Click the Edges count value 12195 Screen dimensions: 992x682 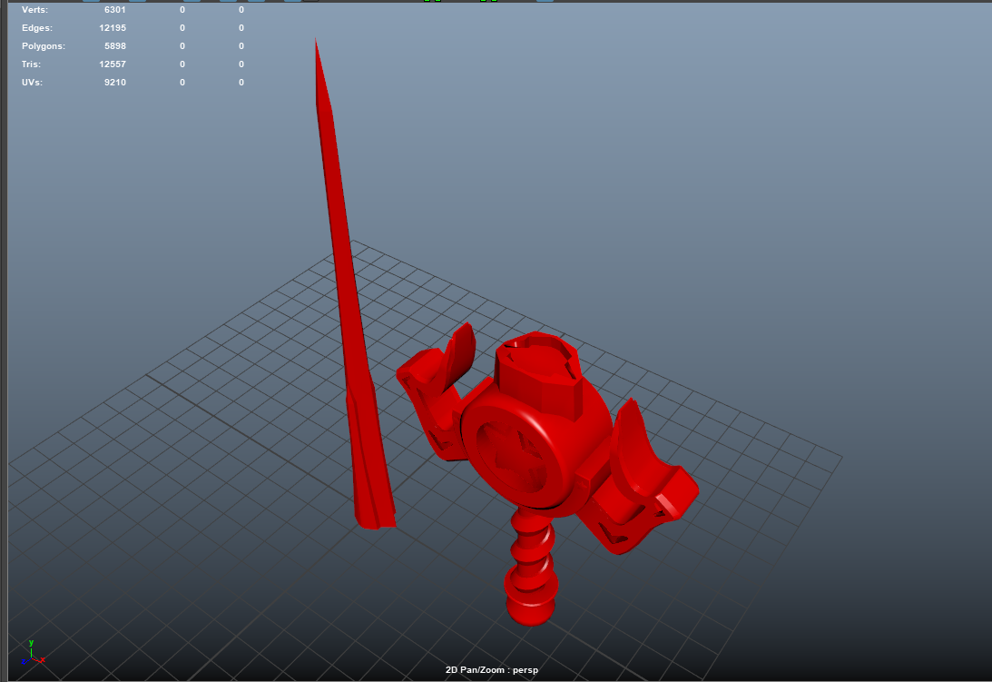click(113, 28)
